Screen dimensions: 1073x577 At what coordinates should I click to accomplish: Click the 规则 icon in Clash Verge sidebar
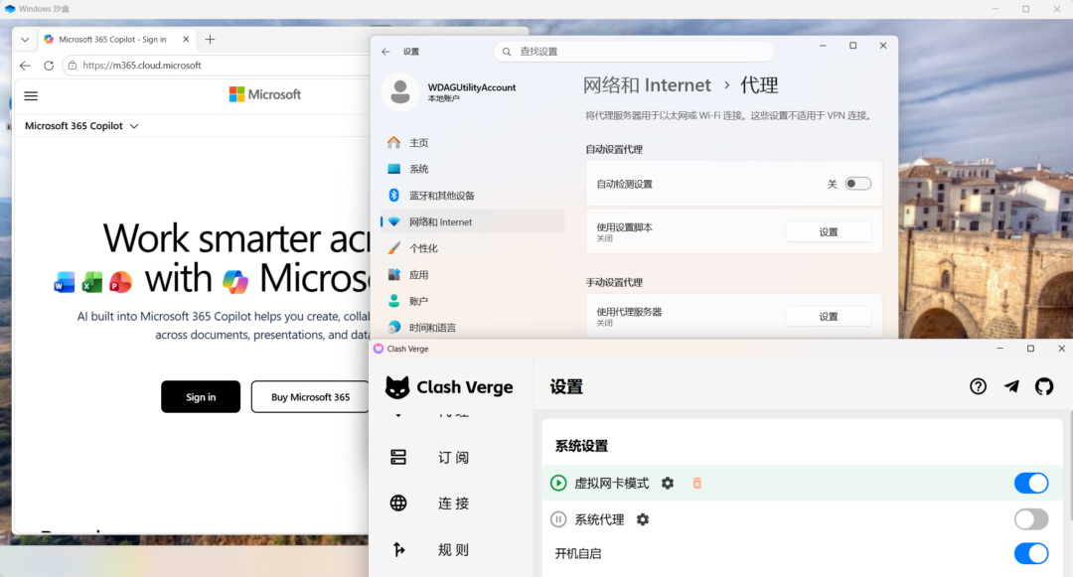[x=398, y=549]
